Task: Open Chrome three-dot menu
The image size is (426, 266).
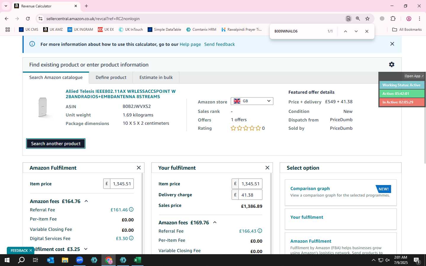Action: point(419,19)
